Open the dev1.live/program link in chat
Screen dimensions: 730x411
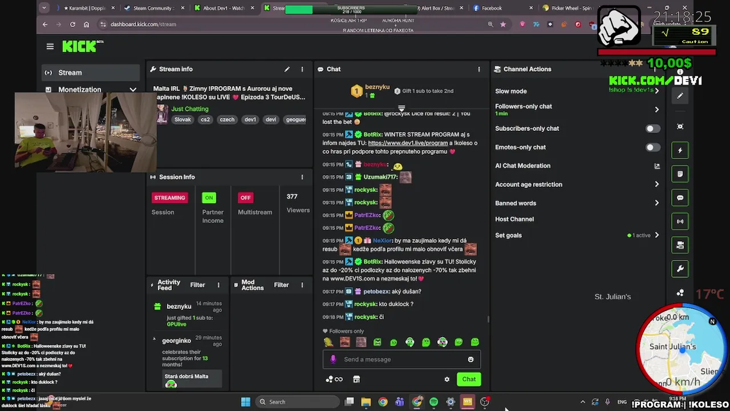pos(408,143)
